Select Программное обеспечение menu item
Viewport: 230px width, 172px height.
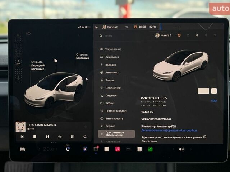pyautogui.click(x=116, y=134)
